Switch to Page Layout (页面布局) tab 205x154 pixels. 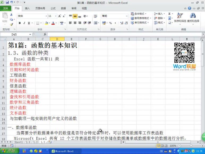tap(40, 8)
